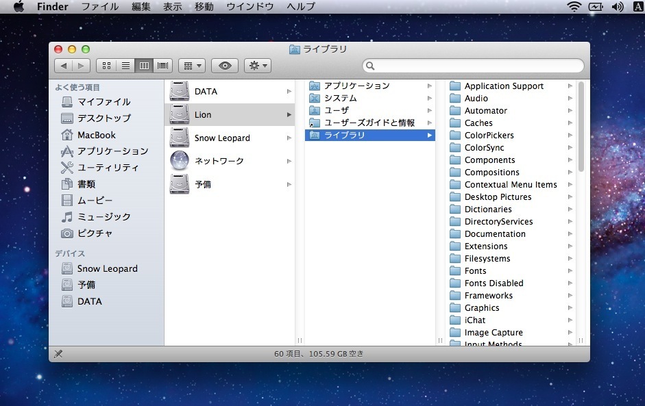645x406 pixels.
Task: Go back with the left arrow button
Action: [64, 66]
